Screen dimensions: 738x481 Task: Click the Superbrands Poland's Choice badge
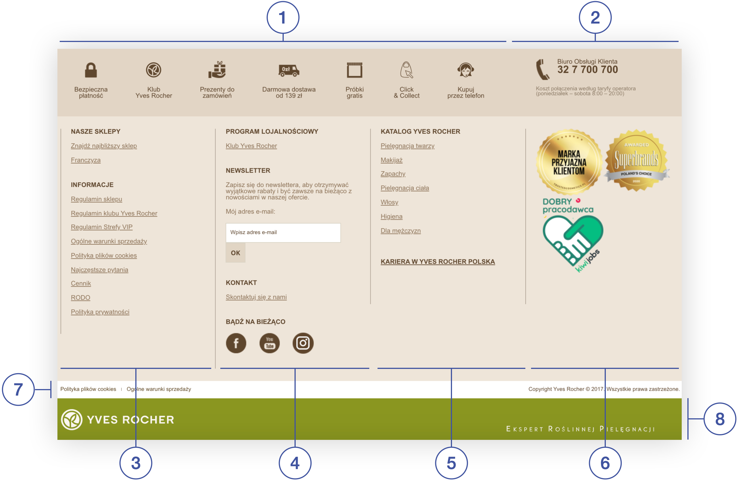pyautogui.click(x=637, y=161)
